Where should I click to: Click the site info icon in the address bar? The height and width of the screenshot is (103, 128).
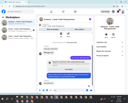[x=14, y=6]
